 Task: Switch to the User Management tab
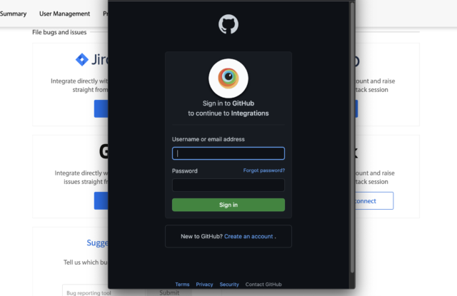pos(64,14)
